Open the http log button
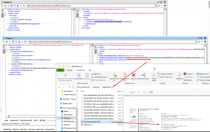The image size is (210, 132). click(x=16, y=129)
